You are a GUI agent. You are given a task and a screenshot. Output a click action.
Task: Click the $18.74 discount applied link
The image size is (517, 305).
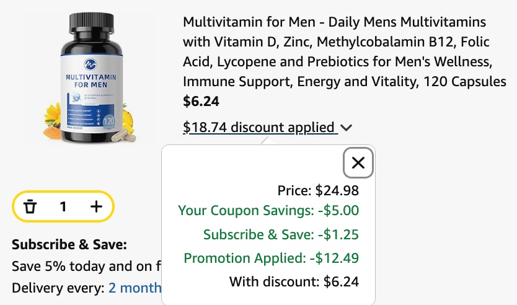(x=260, y=127)
